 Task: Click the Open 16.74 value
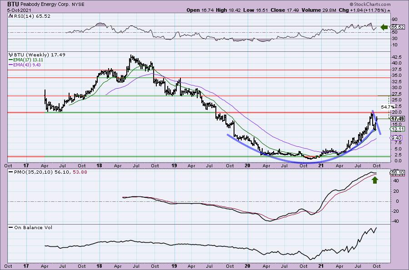pos(200,10)
